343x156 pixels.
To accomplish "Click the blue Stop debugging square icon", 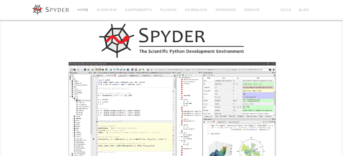I will [x=128, y=70].
